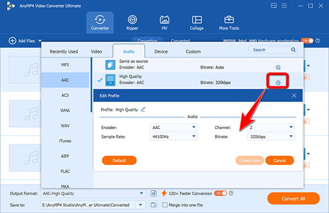Select AAC in format list
The image size is (329, 213).
[x=65, y=80]
